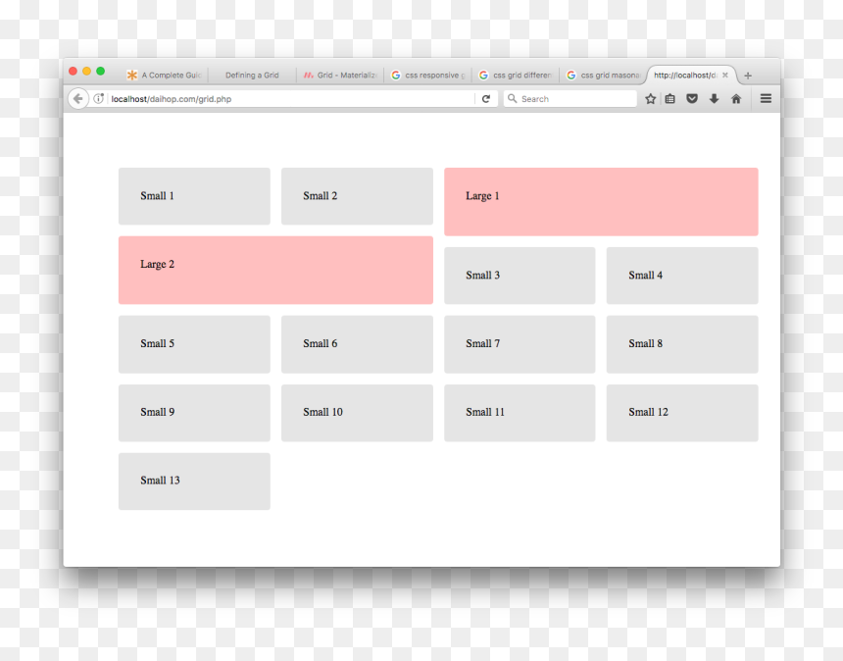Image resolution: width=843 pixels, height=661 pixels.
Task: Click the Small 1 grid box
Action: coord(194,196)
